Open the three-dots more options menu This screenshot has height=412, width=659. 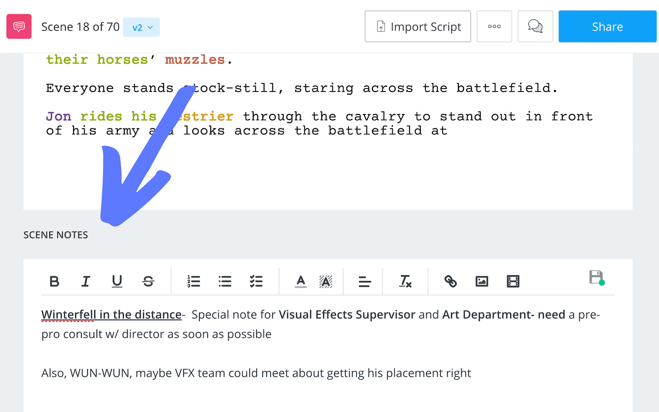pos(494,26)
